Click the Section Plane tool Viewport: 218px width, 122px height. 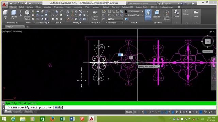coord(95,15)
